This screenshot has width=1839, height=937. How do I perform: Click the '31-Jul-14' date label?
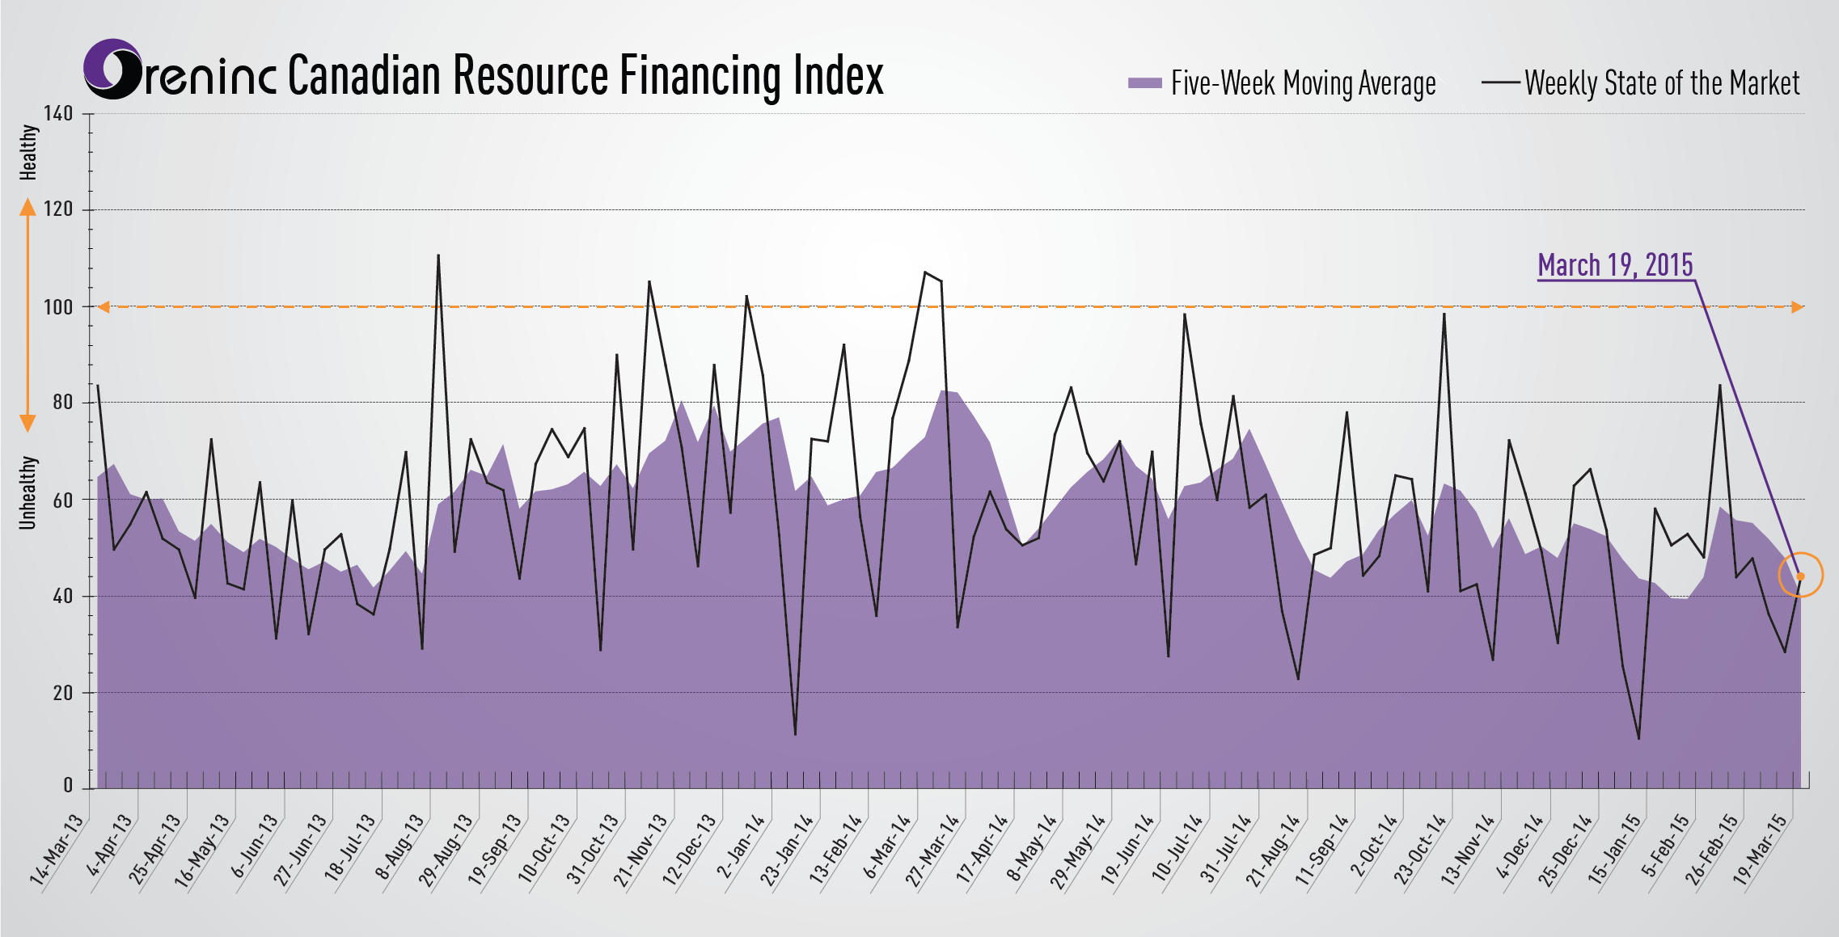(1226, 847)
